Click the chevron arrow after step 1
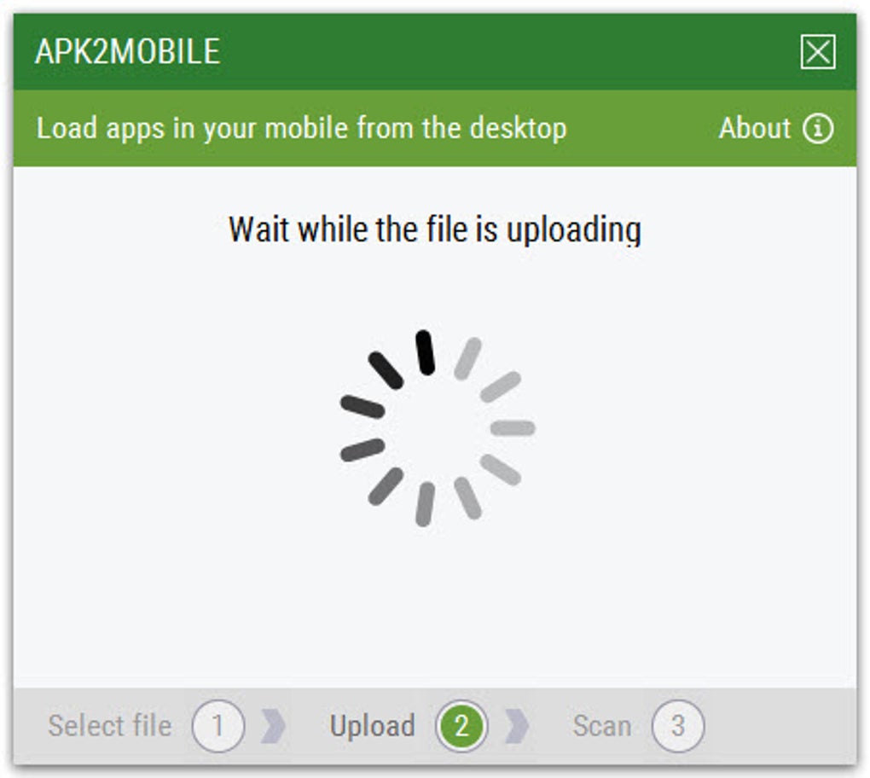The width and height of the screenshot is (870, 778). point(273,726)
